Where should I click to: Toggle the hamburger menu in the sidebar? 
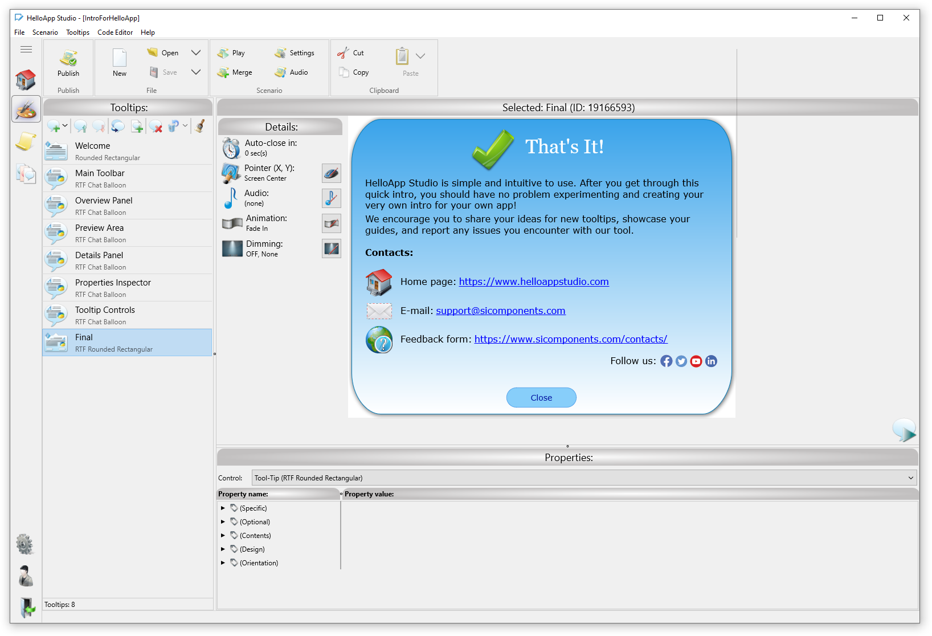[x=26, y=50]
